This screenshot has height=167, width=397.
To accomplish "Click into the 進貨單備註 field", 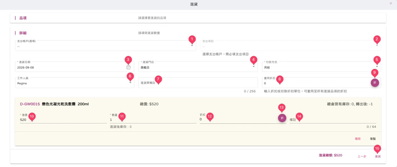I will 198,83.
